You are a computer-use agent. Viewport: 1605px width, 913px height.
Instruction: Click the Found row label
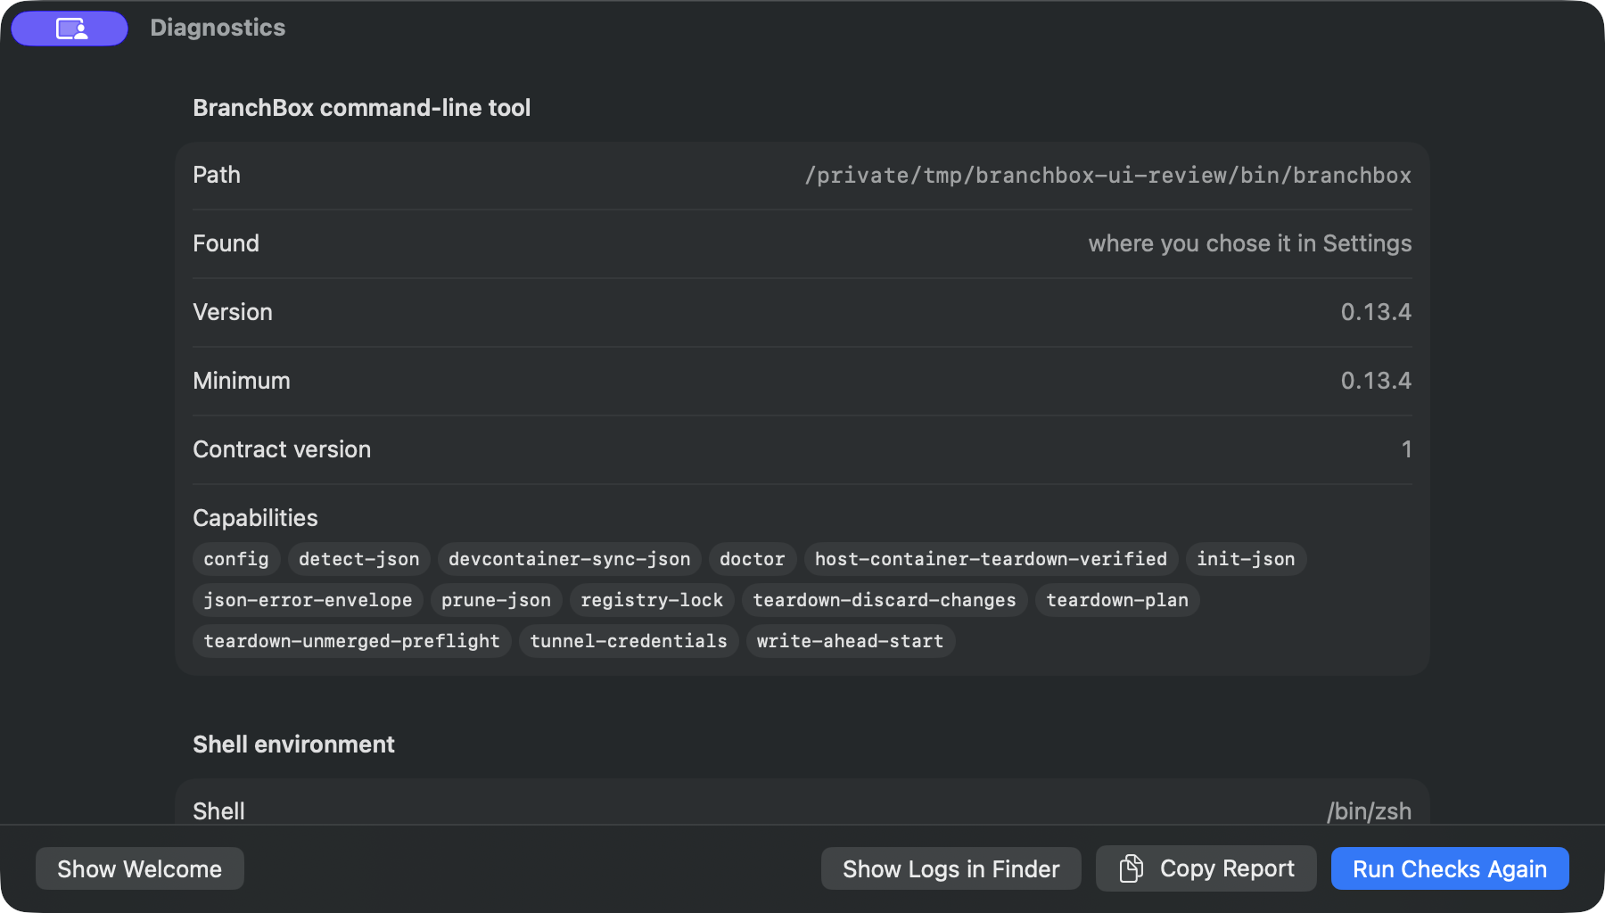[x=226, y=243]
